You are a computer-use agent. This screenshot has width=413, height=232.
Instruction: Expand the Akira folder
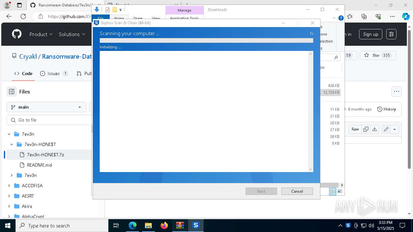[x=9, y=206]
